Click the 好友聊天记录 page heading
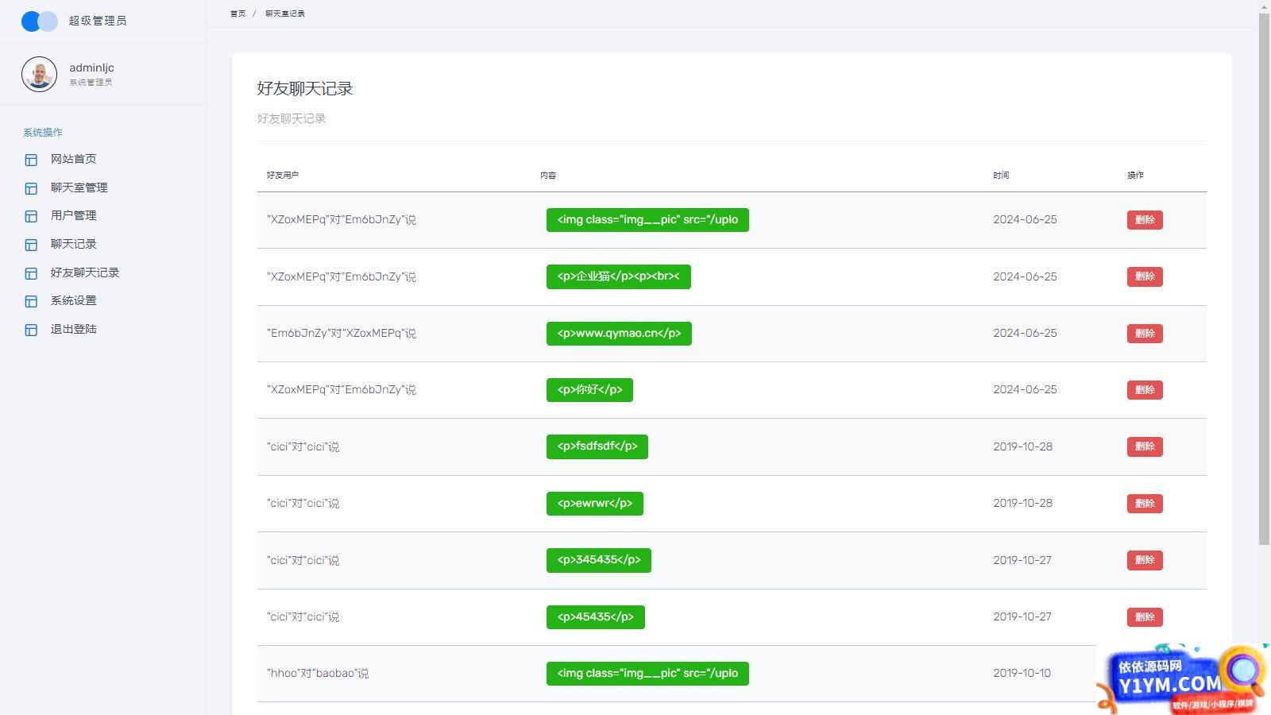1271x715 pixels. (x=305, y=89)
